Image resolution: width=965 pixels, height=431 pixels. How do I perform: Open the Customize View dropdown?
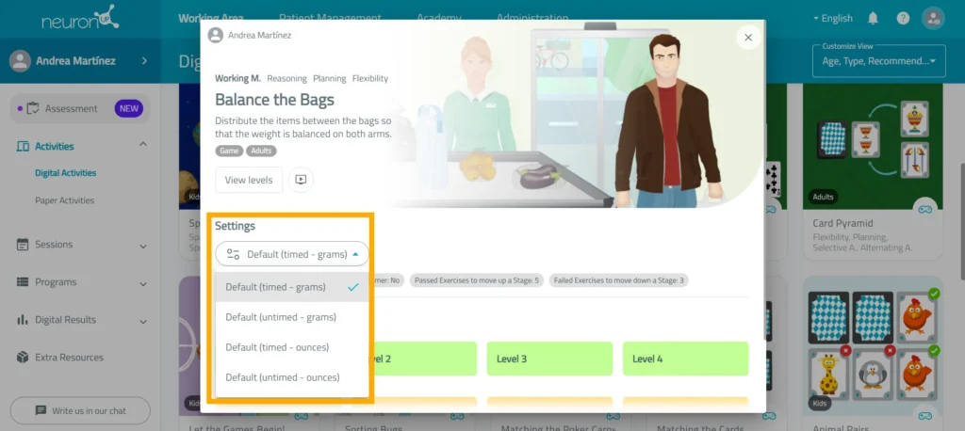[879, 61]
